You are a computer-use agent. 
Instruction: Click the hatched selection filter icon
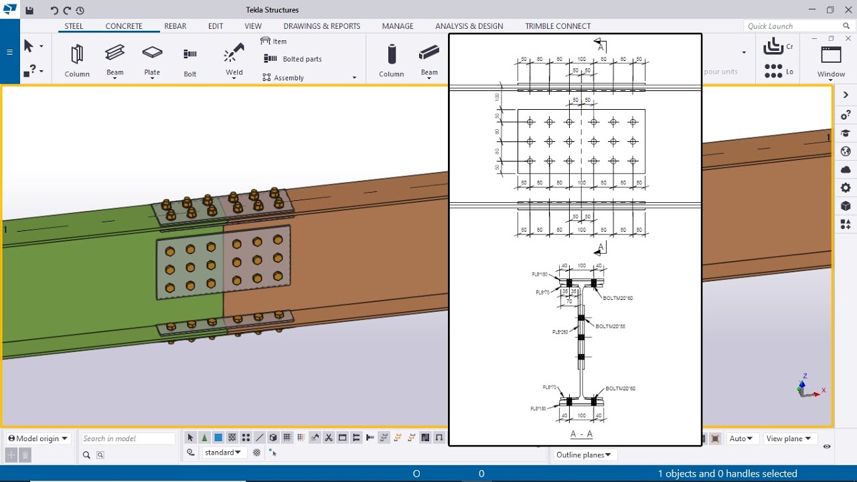(x=256, y=453)
